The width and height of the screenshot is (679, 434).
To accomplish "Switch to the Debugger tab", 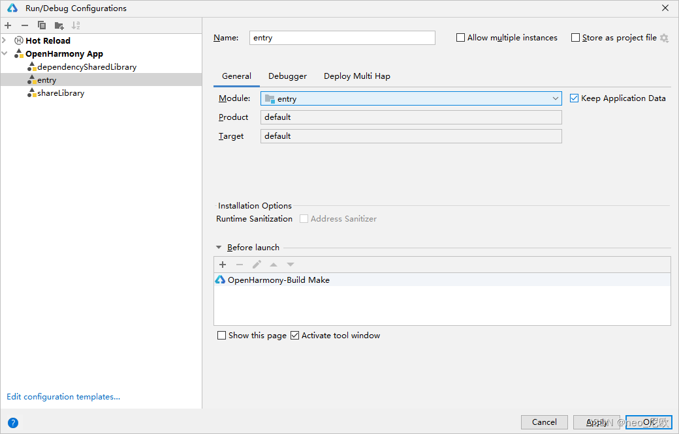I will click(x=287, y=76).
